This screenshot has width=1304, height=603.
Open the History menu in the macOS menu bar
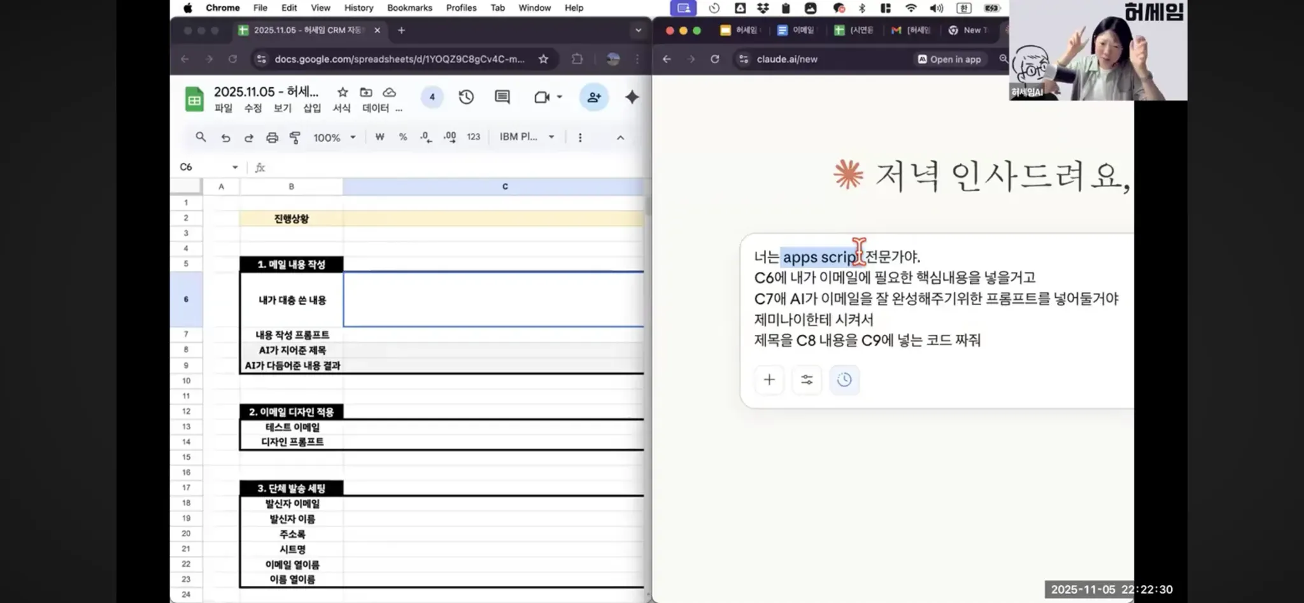pyautogui.click(x=358, y=8)
